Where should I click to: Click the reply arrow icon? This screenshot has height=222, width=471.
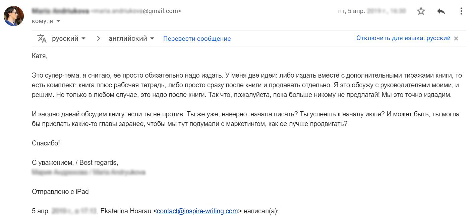[441, 11]
